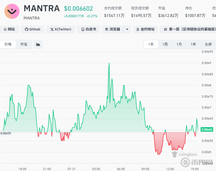This screenshot has height=171, width=216.
Task: Click the X logo icon
Action: coord(52,29)
